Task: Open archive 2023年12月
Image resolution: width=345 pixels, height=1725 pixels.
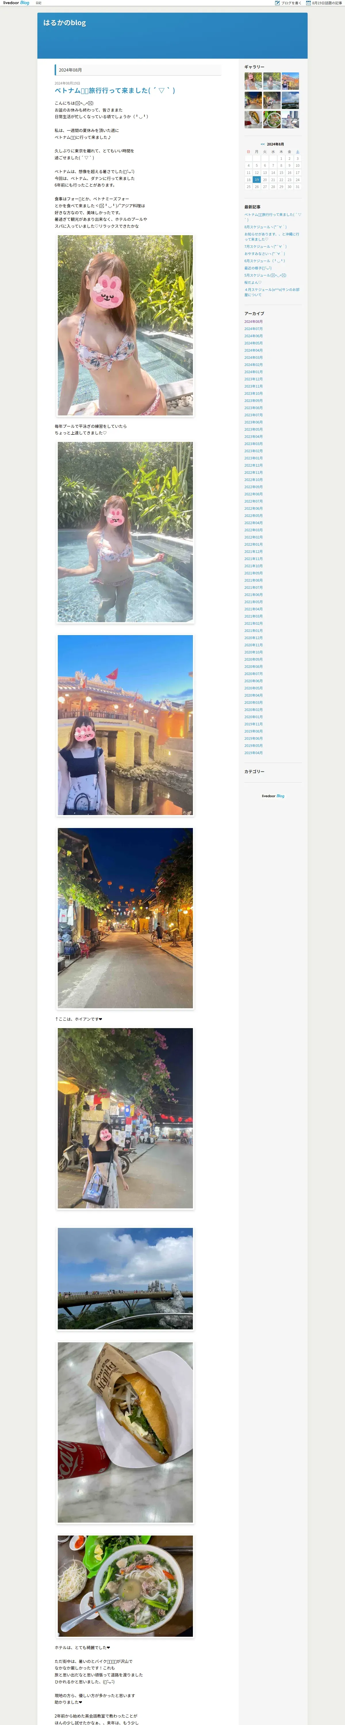Action: point(253,379)
